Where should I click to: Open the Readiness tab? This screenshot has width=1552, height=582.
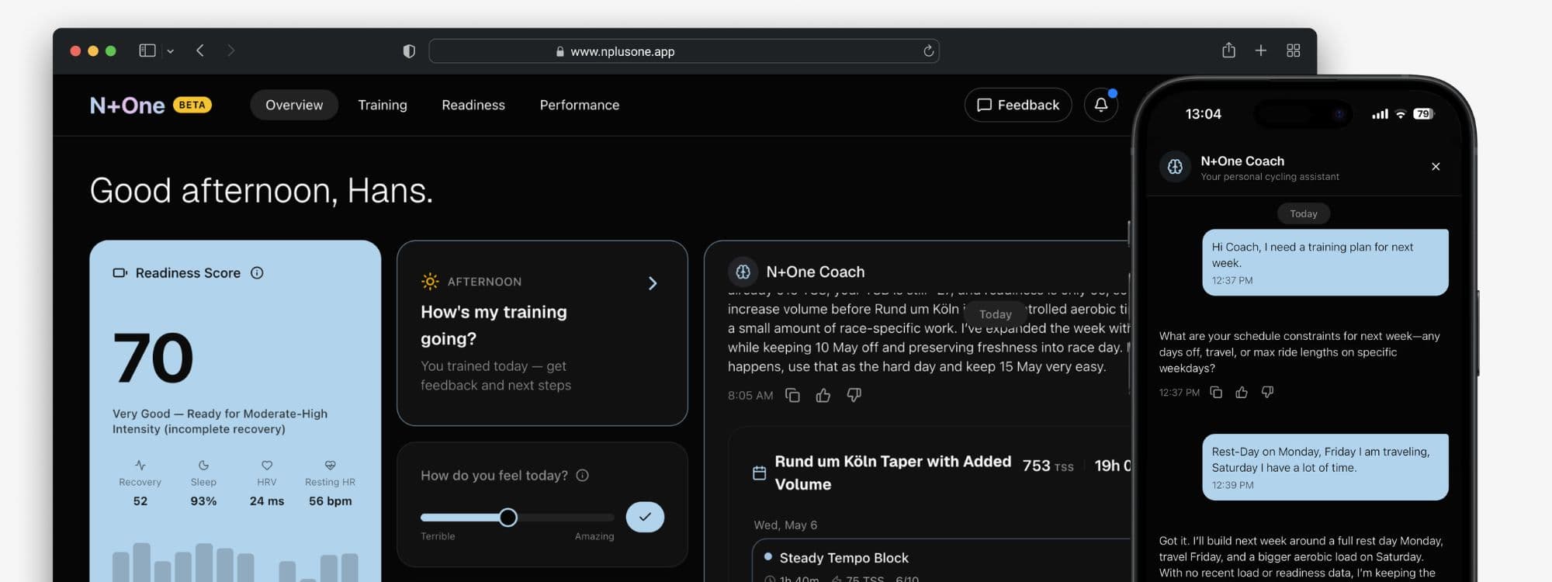pyautogui.click(x=473, y=105)
